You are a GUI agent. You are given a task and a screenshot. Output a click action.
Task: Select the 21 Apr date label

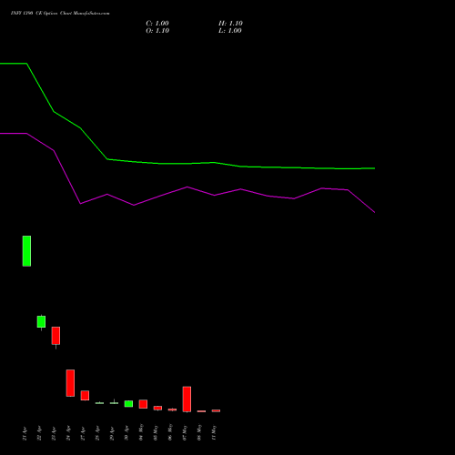click(25, 433)
